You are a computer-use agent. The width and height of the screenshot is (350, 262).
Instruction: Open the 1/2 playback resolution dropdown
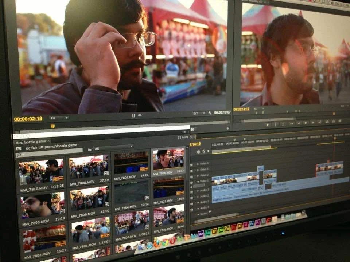click(199, 114)
